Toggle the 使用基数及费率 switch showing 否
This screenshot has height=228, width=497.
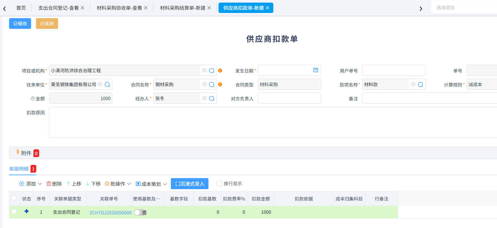click(140, 212)
